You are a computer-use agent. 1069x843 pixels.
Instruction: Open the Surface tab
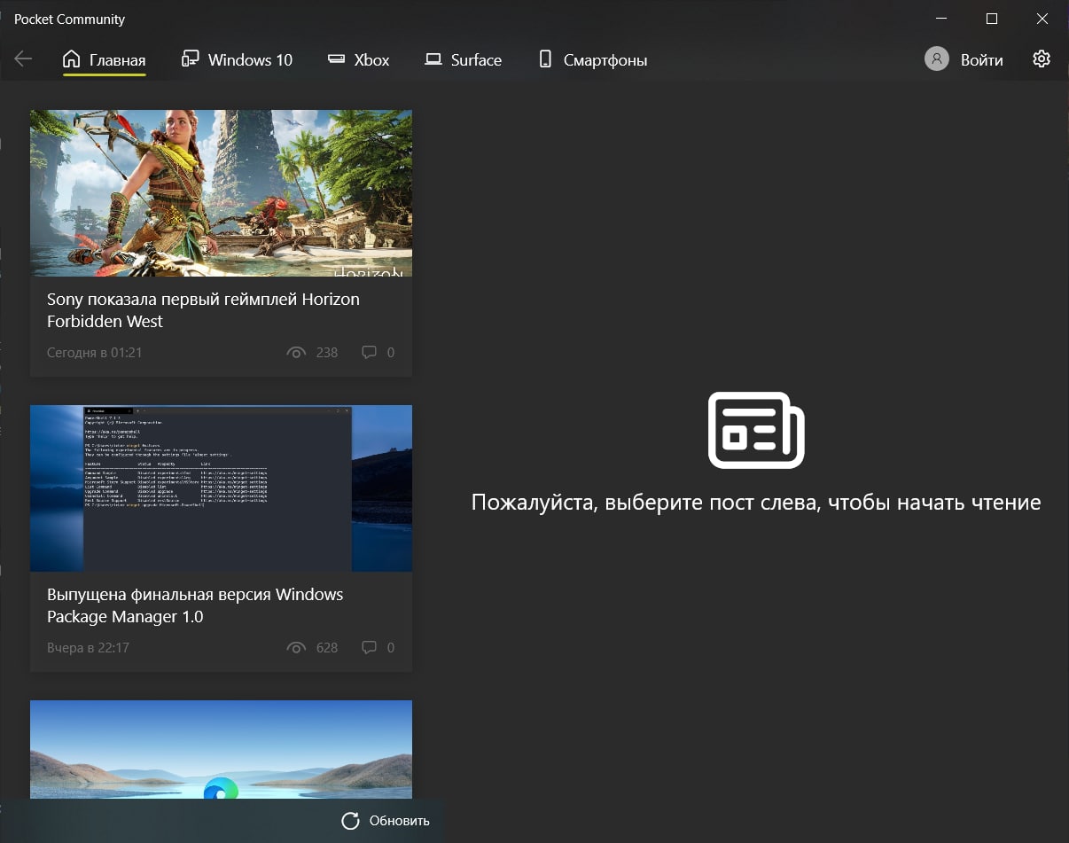coord(463,60)
